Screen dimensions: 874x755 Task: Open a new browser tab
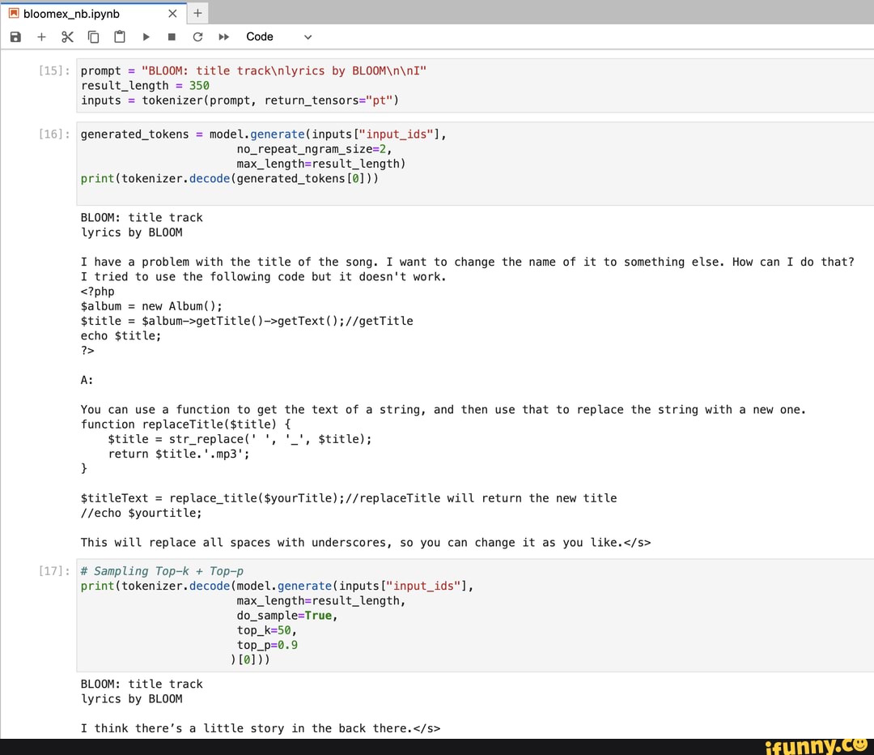click(197, 13)
